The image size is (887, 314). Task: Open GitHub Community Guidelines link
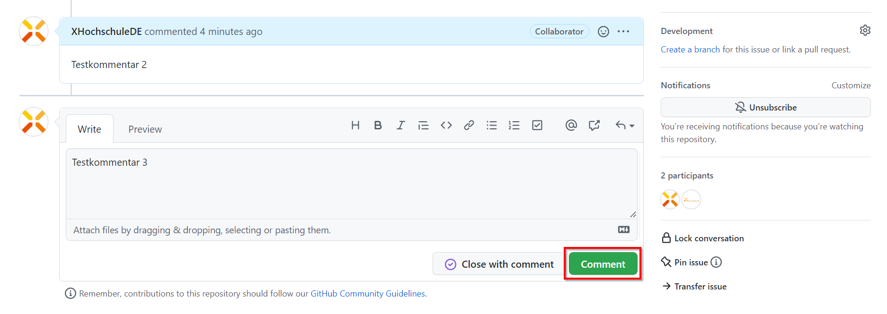click(x=368, y=294)
